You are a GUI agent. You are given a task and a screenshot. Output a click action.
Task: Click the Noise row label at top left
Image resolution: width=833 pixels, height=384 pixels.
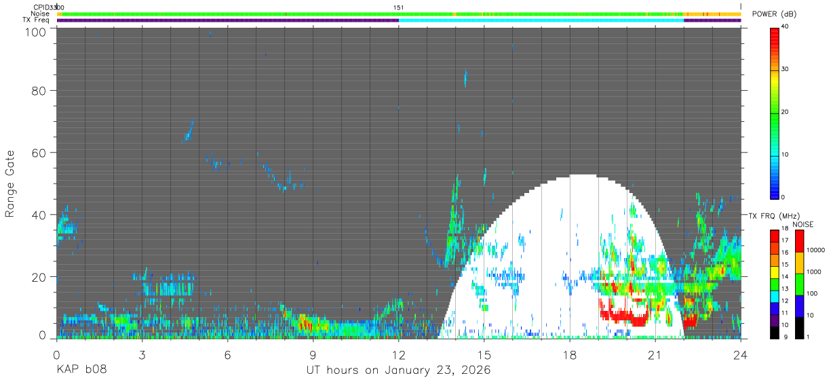pyautogui.click(x=40, y=14)
